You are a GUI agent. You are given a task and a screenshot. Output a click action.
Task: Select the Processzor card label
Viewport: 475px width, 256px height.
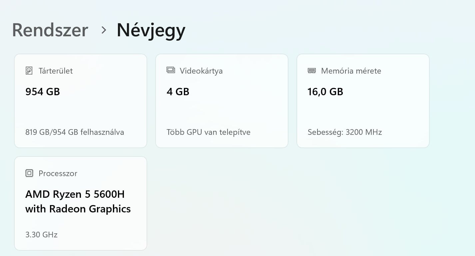tap(58, 173)
